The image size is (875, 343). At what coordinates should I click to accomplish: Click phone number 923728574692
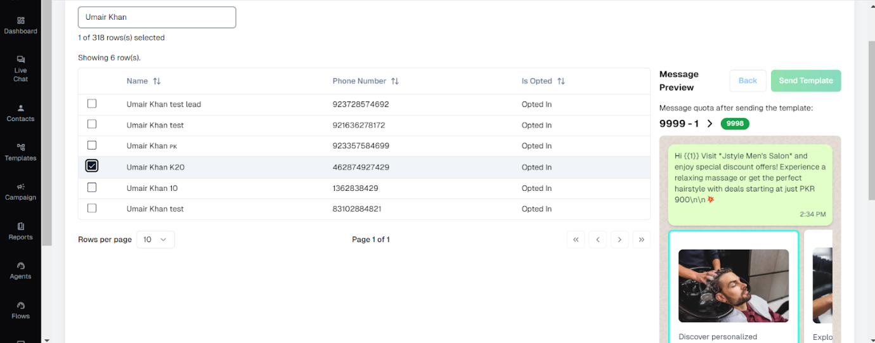point(360,104)
